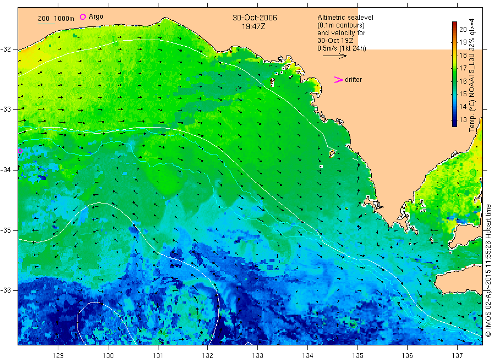Click the colorbar tick label 15
The width and height of the screenshot is (495, 363).
(x=463, y=94)
